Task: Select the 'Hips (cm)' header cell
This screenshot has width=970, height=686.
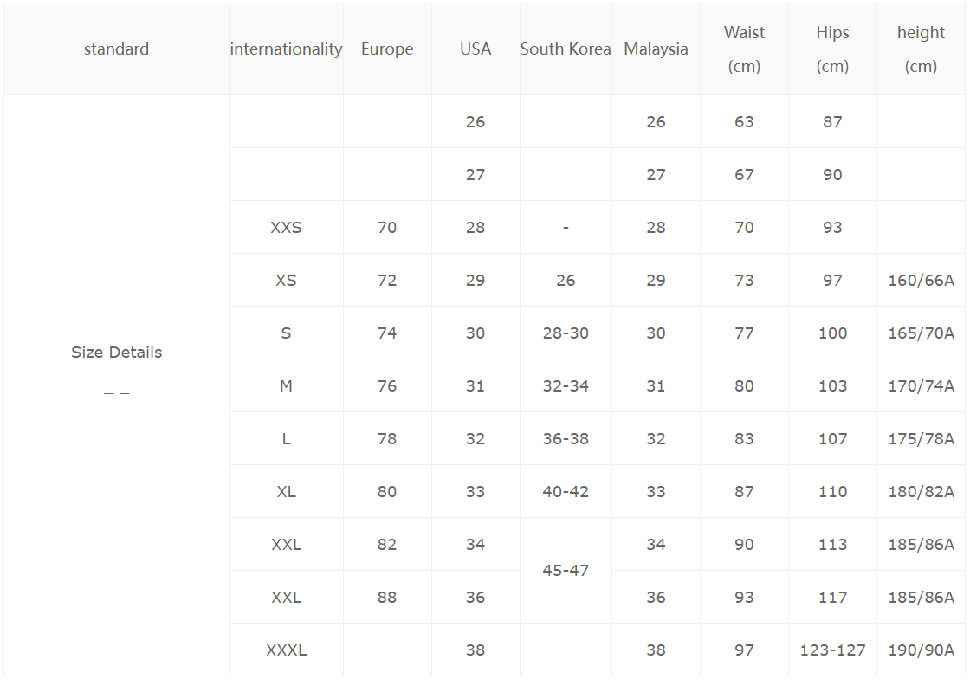Action: [832, 49]
